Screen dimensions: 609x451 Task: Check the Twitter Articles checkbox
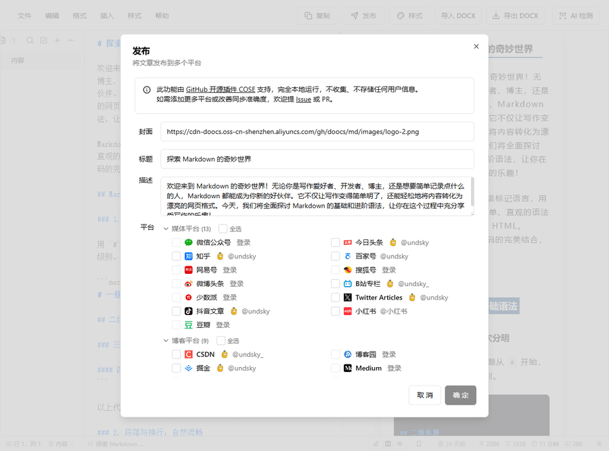[335, 298]
